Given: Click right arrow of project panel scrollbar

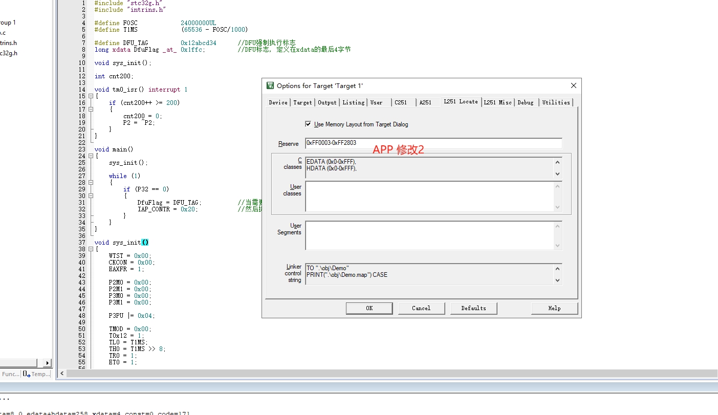Looking at the screenshot, I should tap(48, 363).
